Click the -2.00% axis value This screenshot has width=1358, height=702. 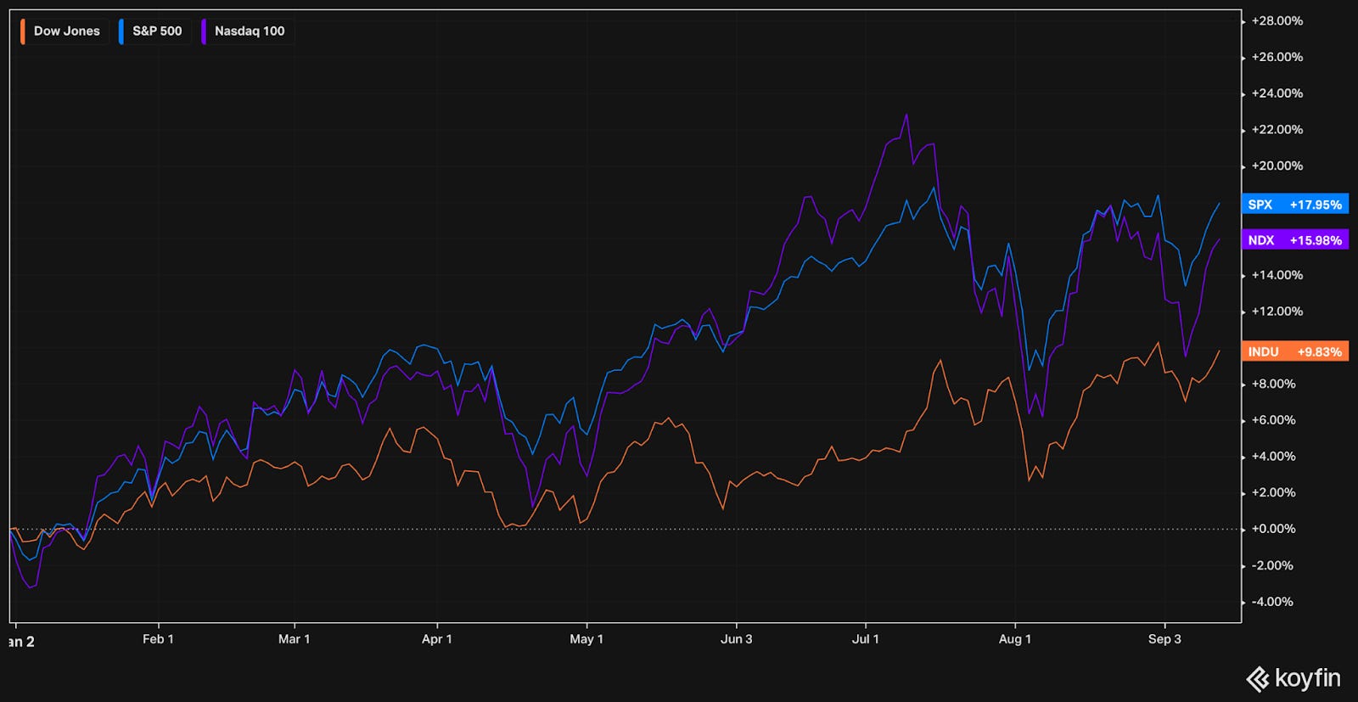point(1273,565)
